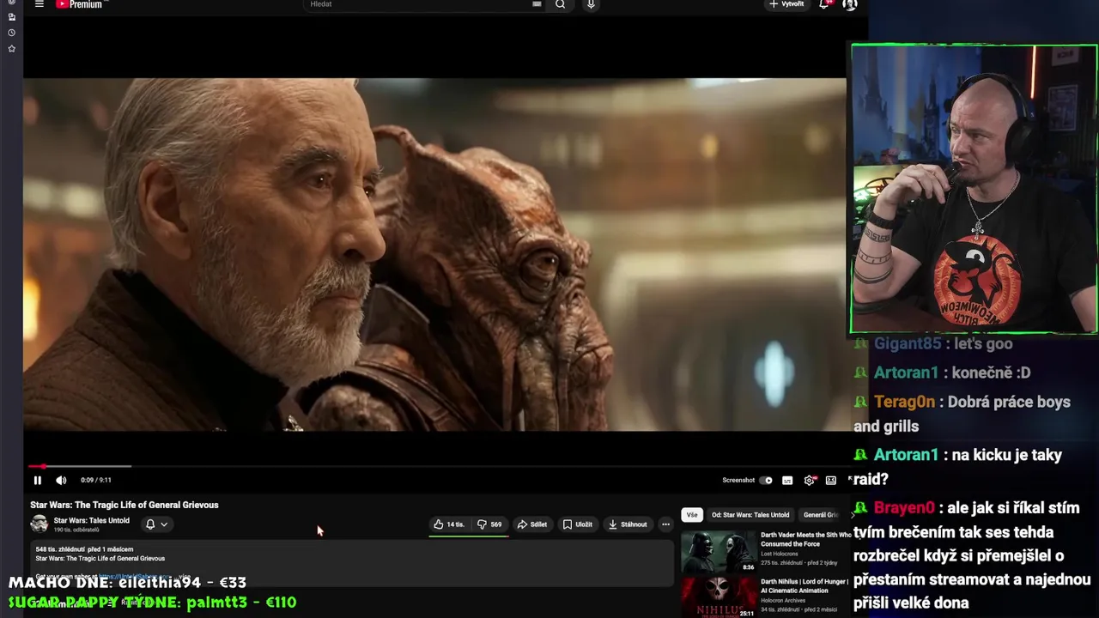Click the magnifier search button
Image resolution: width=1099 pixels, height=618 pixels.
point(560,4)
